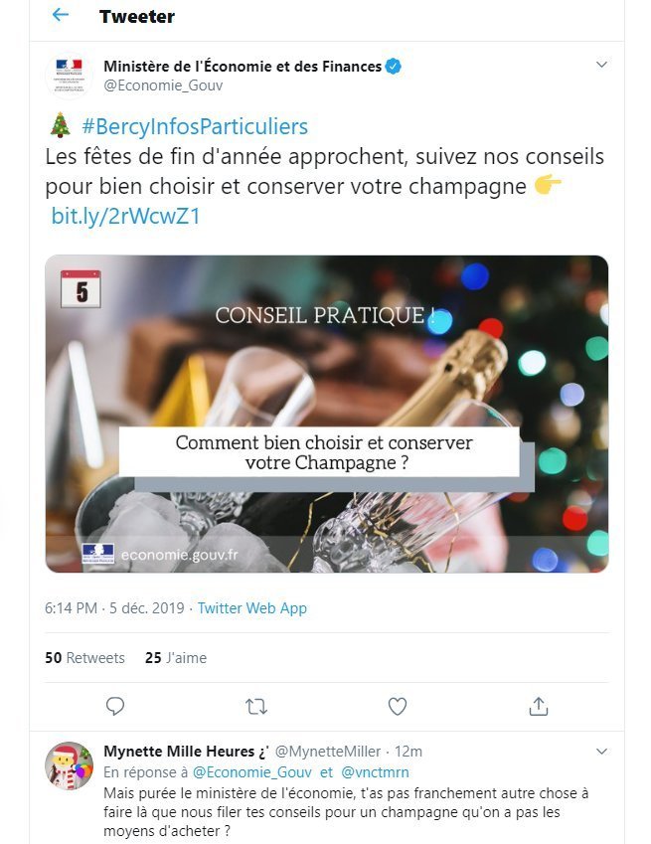Click Ministère de l'Économie et des Finances name

[x=243, y=67]
